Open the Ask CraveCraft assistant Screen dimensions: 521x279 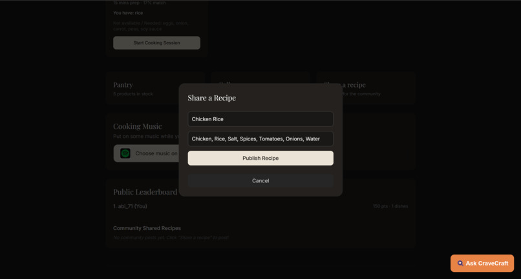pyautogui.click(x=482, y=263)
